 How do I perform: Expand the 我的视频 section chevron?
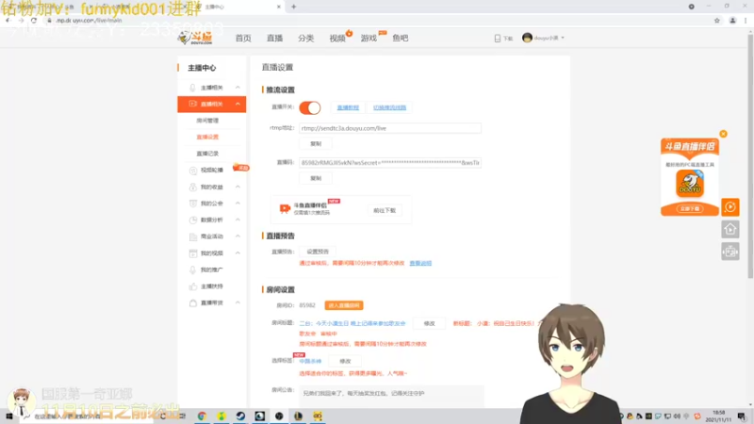click(238, 253)
